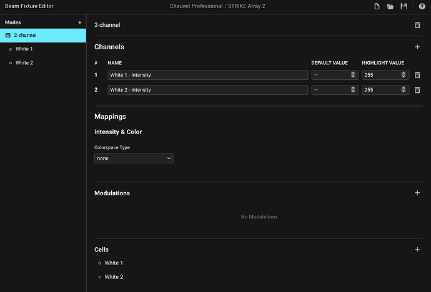Edit the White 1 - Intensity name field
This screenshot has height=292, width=431.
point(207,75)
